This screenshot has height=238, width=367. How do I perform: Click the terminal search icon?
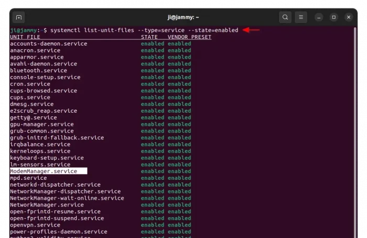(285, 17)
